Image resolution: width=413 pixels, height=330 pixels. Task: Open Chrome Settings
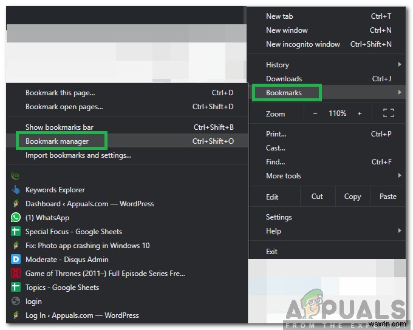(327, 217)
